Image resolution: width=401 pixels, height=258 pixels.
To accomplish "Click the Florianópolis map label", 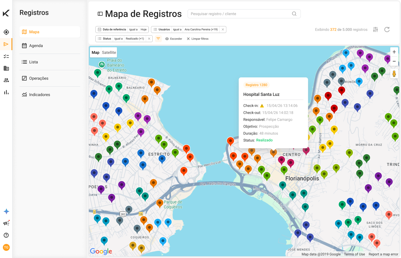I will [302, 178].
